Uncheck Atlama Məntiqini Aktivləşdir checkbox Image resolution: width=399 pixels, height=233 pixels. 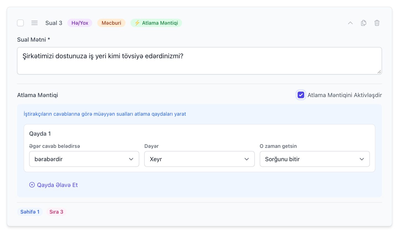point(301,95)
